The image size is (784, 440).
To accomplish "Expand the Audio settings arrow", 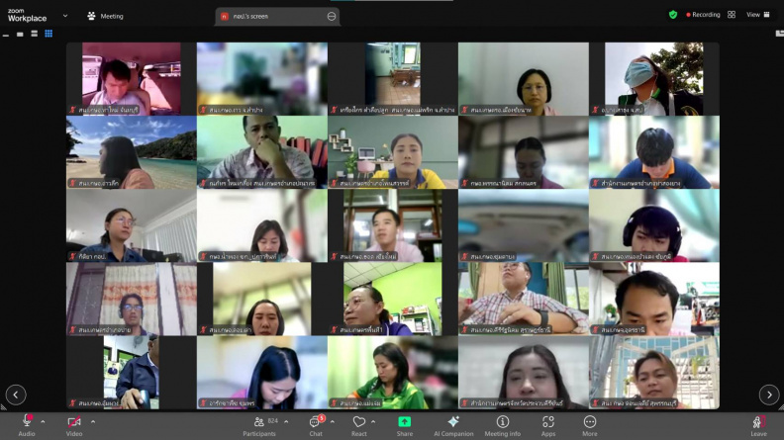I will click(x=43, y=422).
